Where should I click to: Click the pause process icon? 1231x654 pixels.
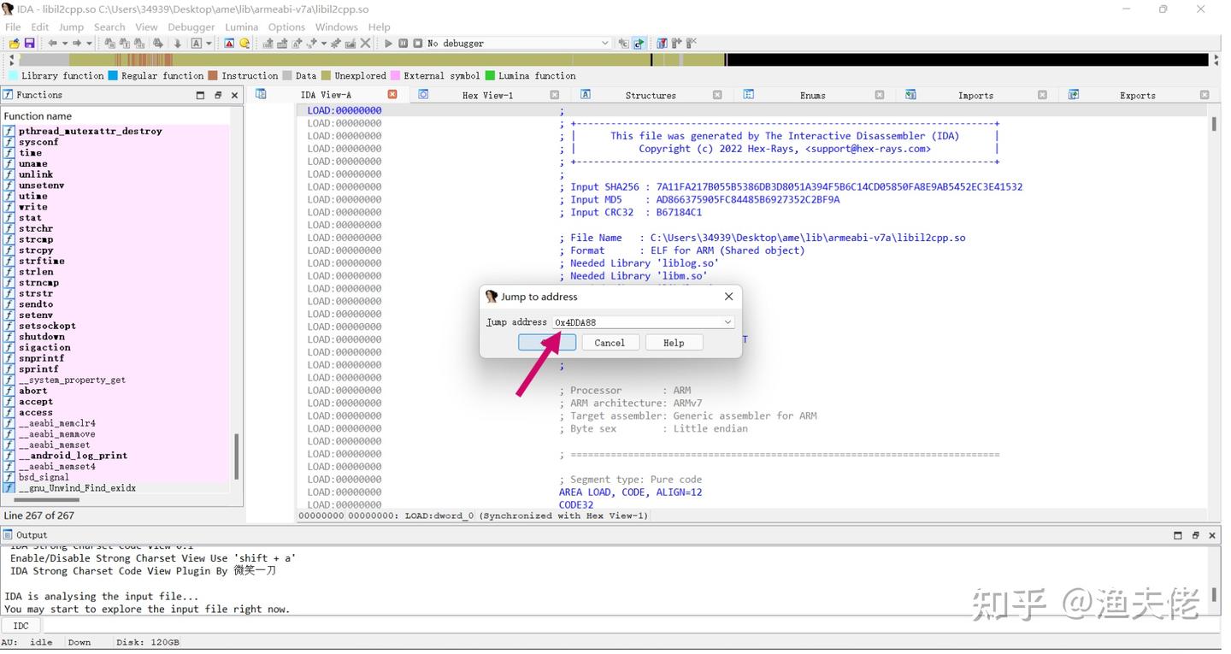[403, 44]
